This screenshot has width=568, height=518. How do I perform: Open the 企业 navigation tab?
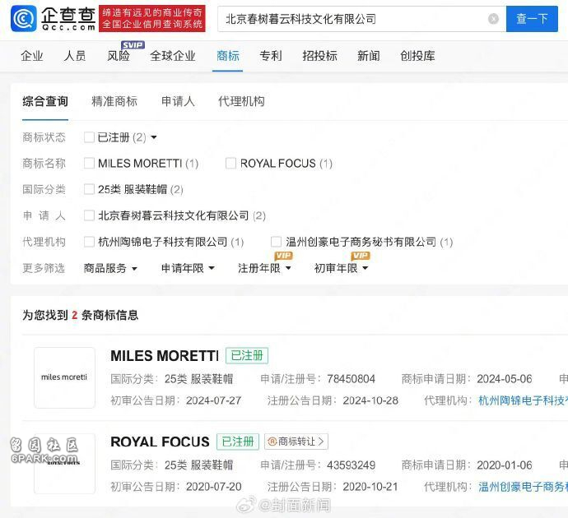pyautogui.click(x=32, y=56)
